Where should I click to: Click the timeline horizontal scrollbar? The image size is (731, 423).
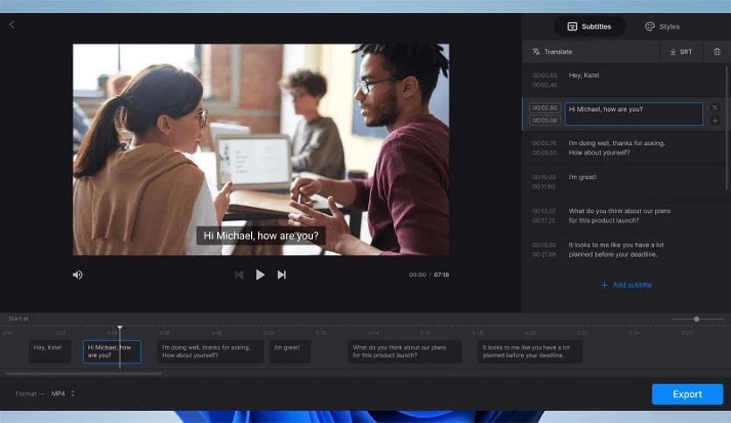pyautogui.click(x=83, y=373)
